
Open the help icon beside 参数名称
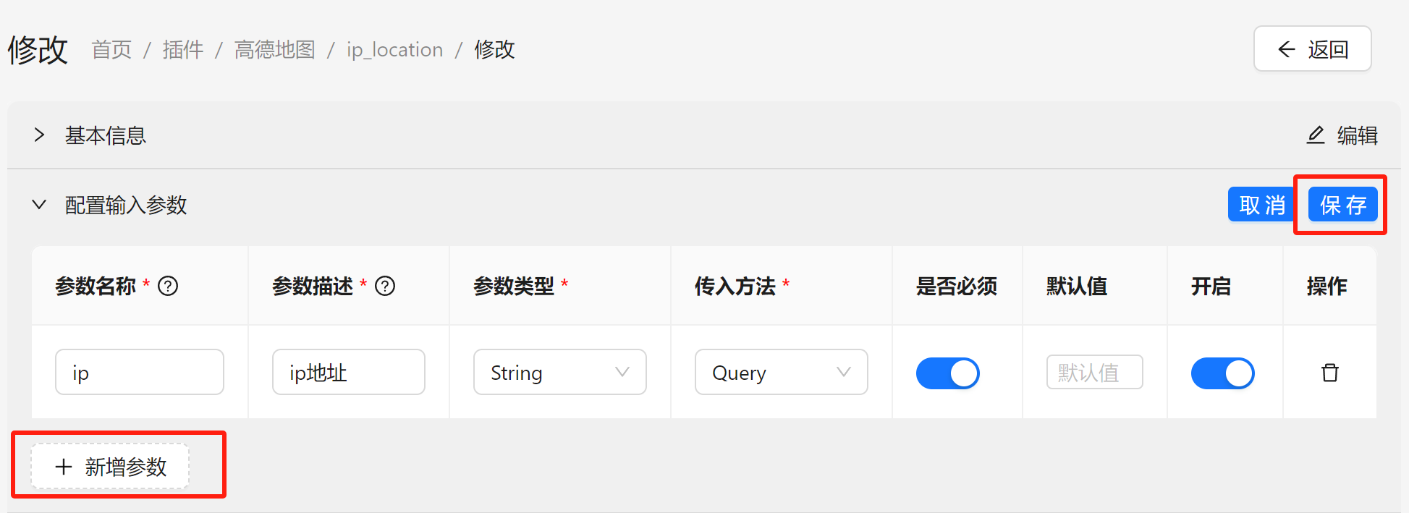point(168,286)
